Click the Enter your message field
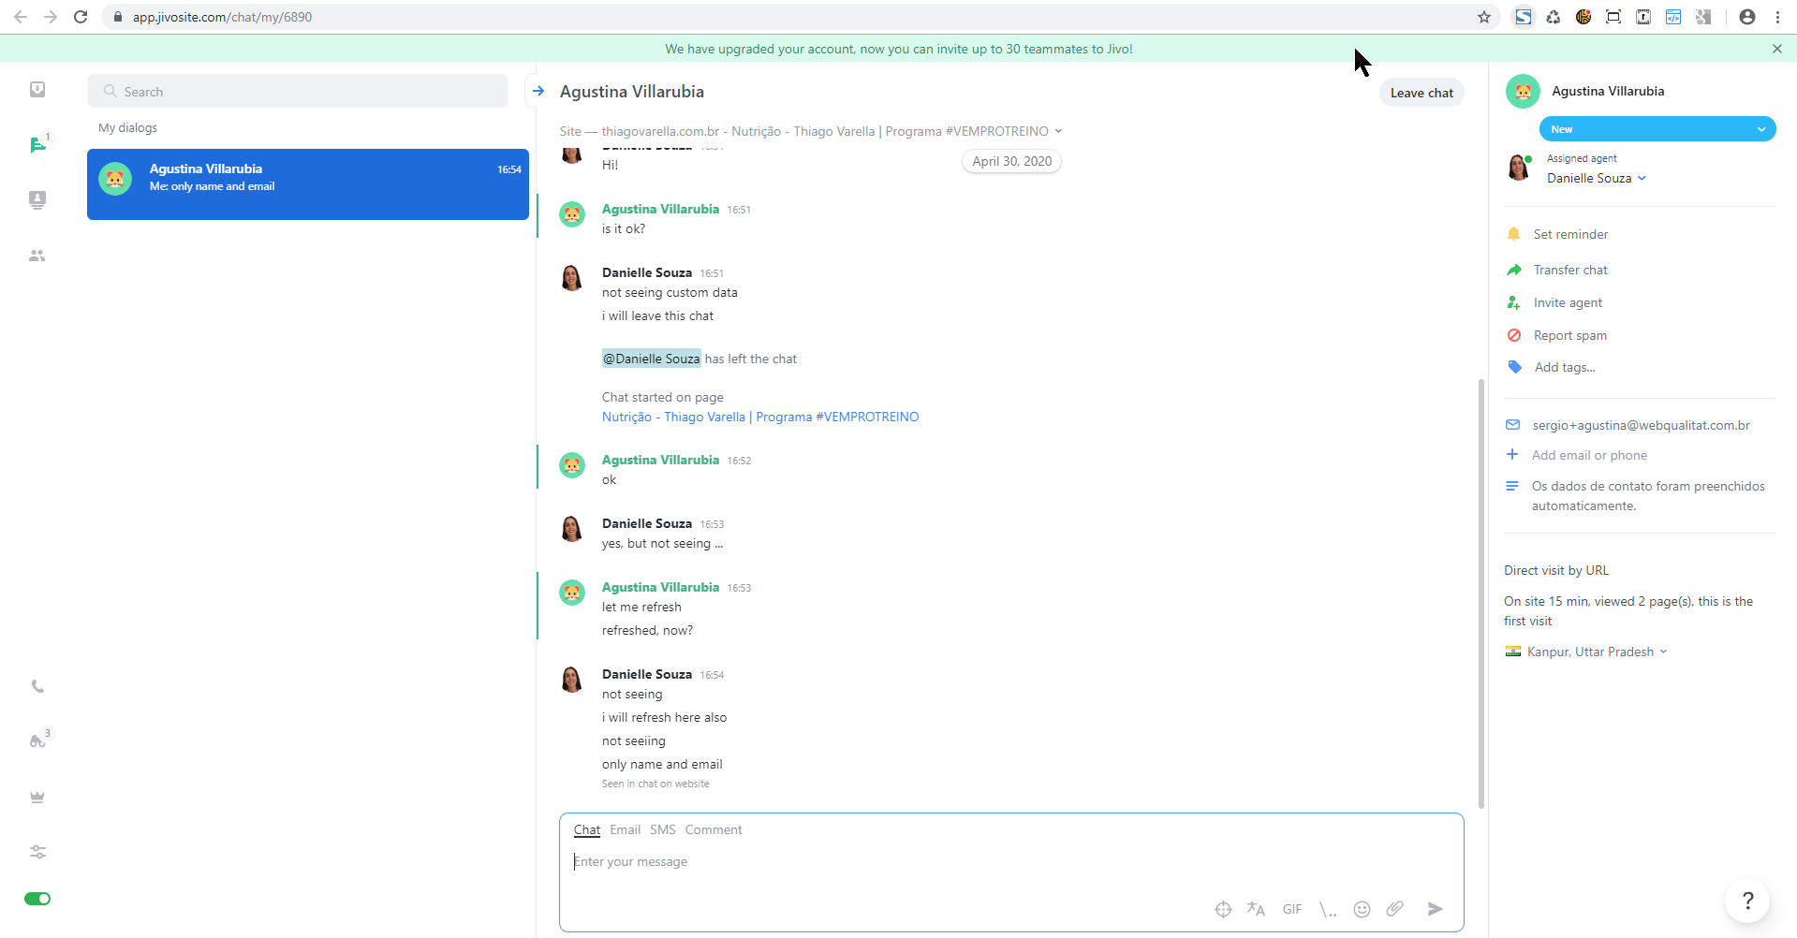Image resolution: width=1797 pixels, height=938 pixels. click(x=1011, y=861)
